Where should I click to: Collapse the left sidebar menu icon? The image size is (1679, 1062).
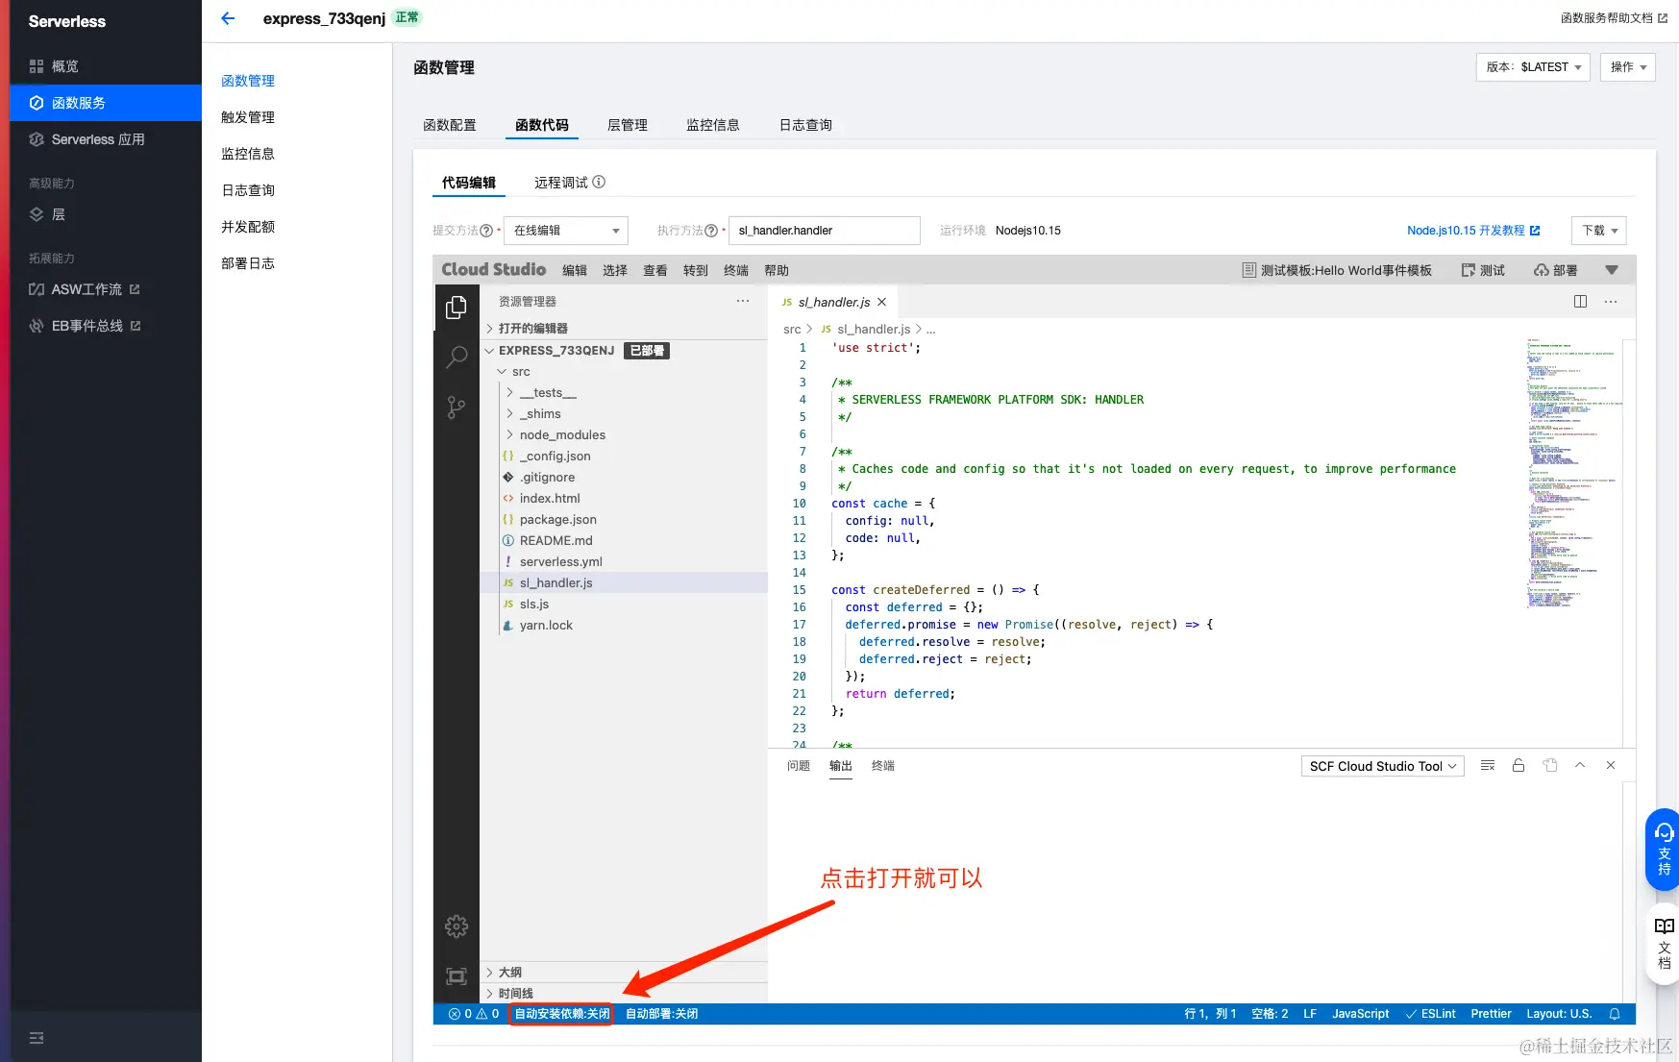(37, 1038)
